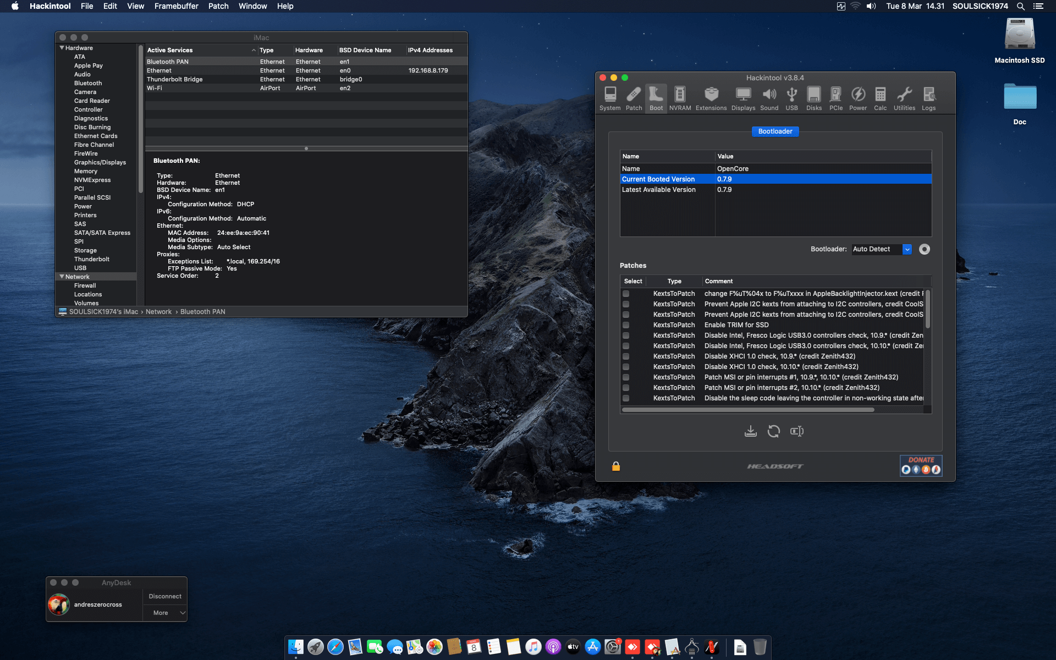The image size is (1056, 660).
Task: Select the Current Booted Version row
Action: (x=776, y=179)
